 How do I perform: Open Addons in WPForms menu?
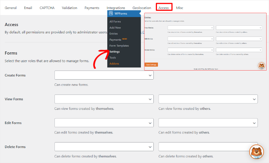coord(114,64)
